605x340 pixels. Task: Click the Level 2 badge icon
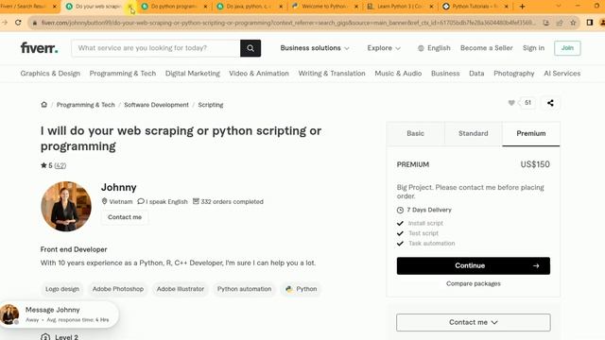coord(45,337)
